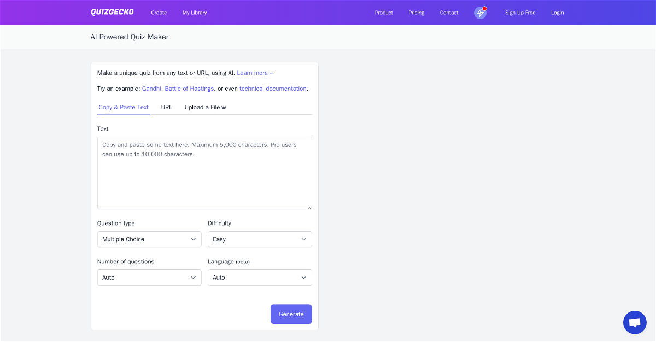Open the chat support bubble
Viewport: 656px width, 342px height.
pos(635,322)
